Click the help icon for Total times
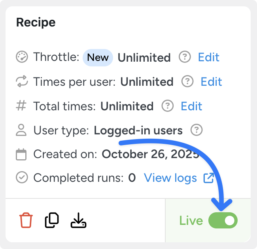The image size is (257, 249). point(168,106)
